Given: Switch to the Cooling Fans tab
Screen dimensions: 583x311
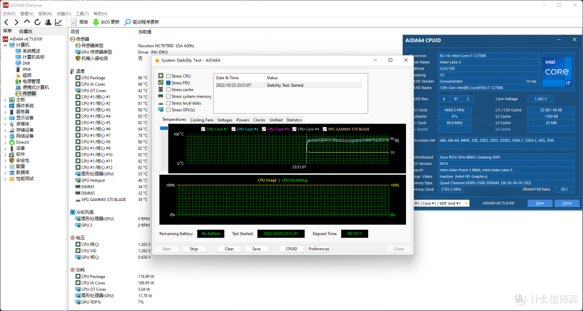Looking at the screenshot, I should 202,120.
